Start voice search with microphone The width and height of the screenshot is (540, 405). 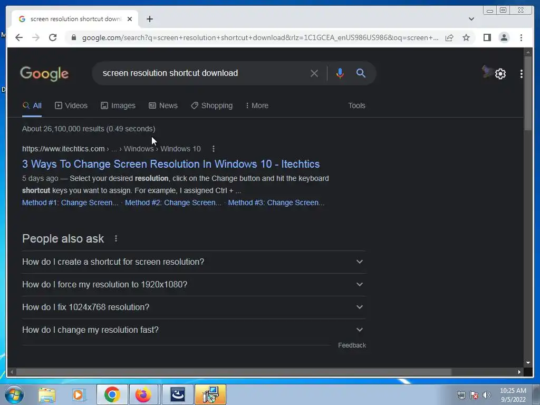(340, 73)
